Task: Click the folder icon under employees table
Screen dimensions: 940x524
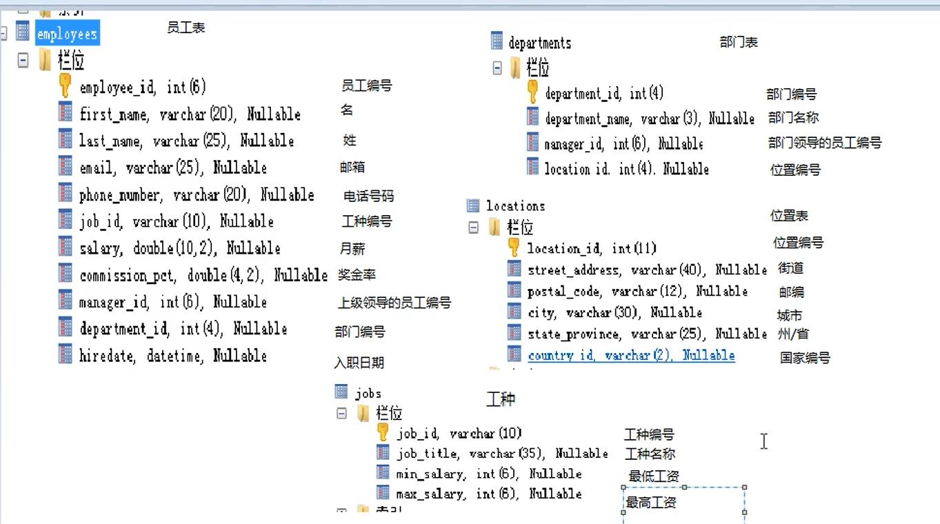Action: (45, 60)
